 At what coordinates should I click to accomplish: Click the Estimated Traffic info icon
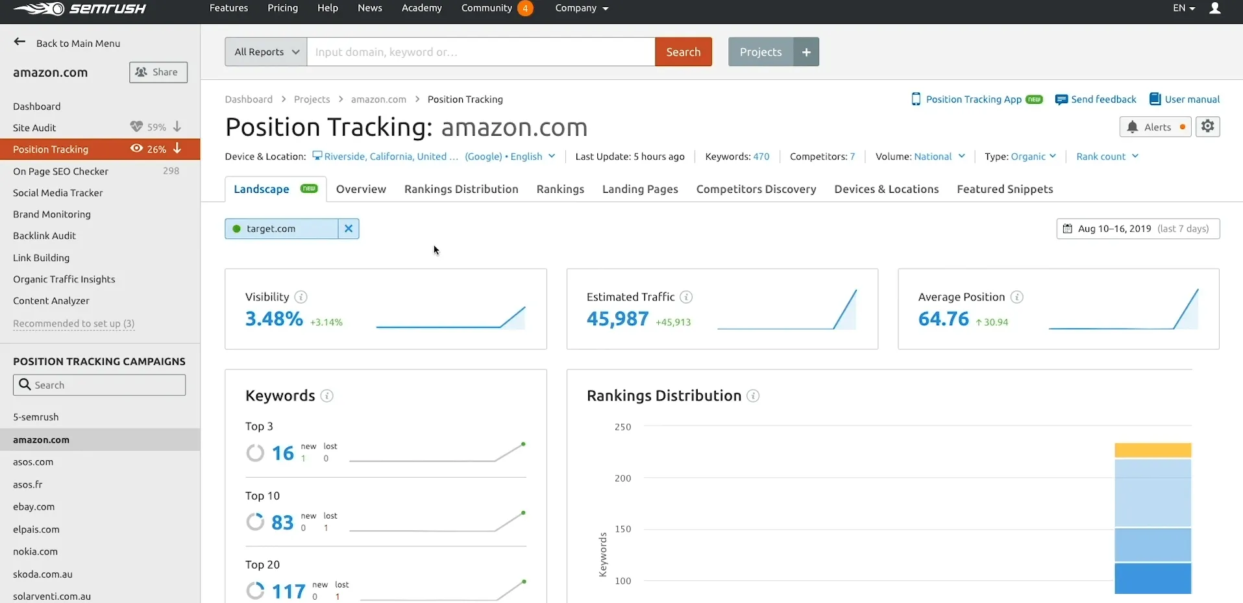[686, 297]
